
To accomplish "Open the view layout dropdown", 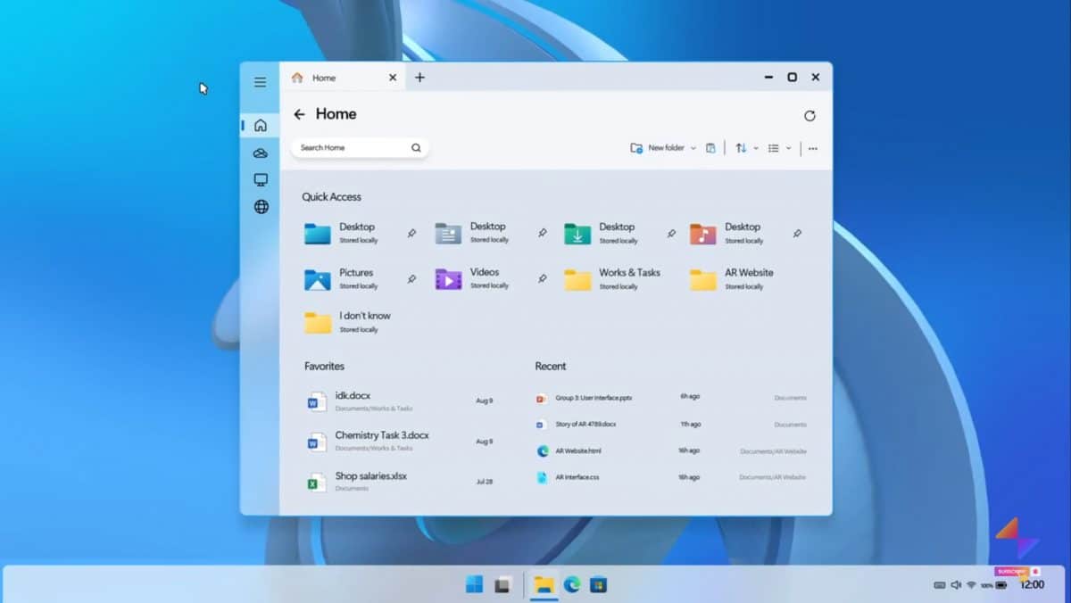I will click(786, 147).
